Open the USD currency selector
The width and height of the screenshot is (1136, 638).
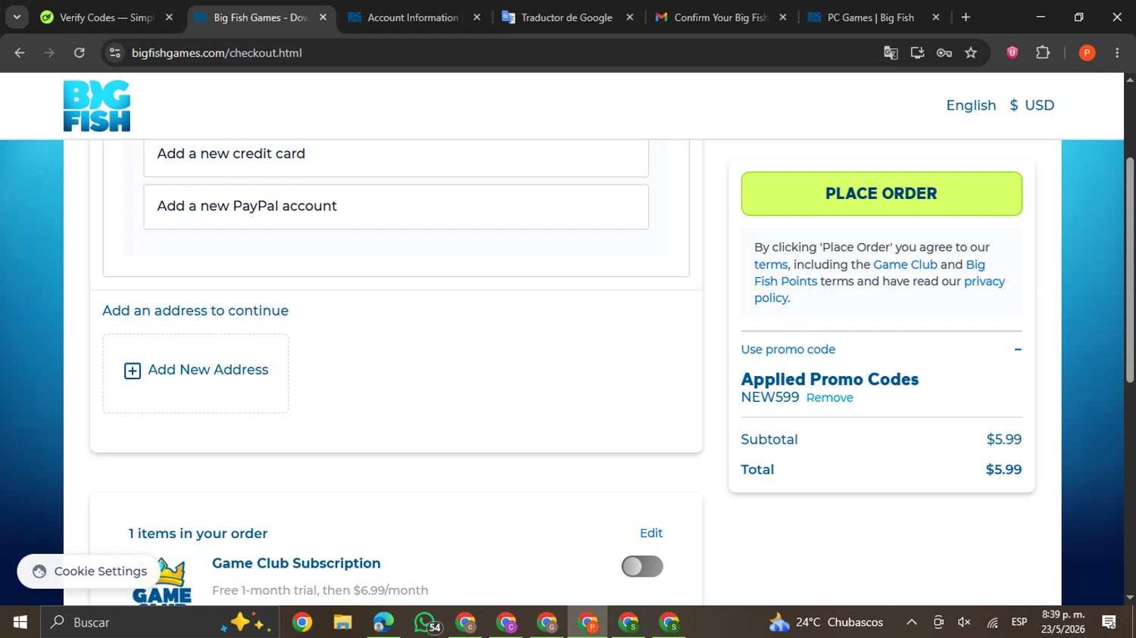[x=1031, y=105]
